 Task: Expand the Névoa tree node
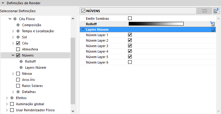tap(13, 74)
